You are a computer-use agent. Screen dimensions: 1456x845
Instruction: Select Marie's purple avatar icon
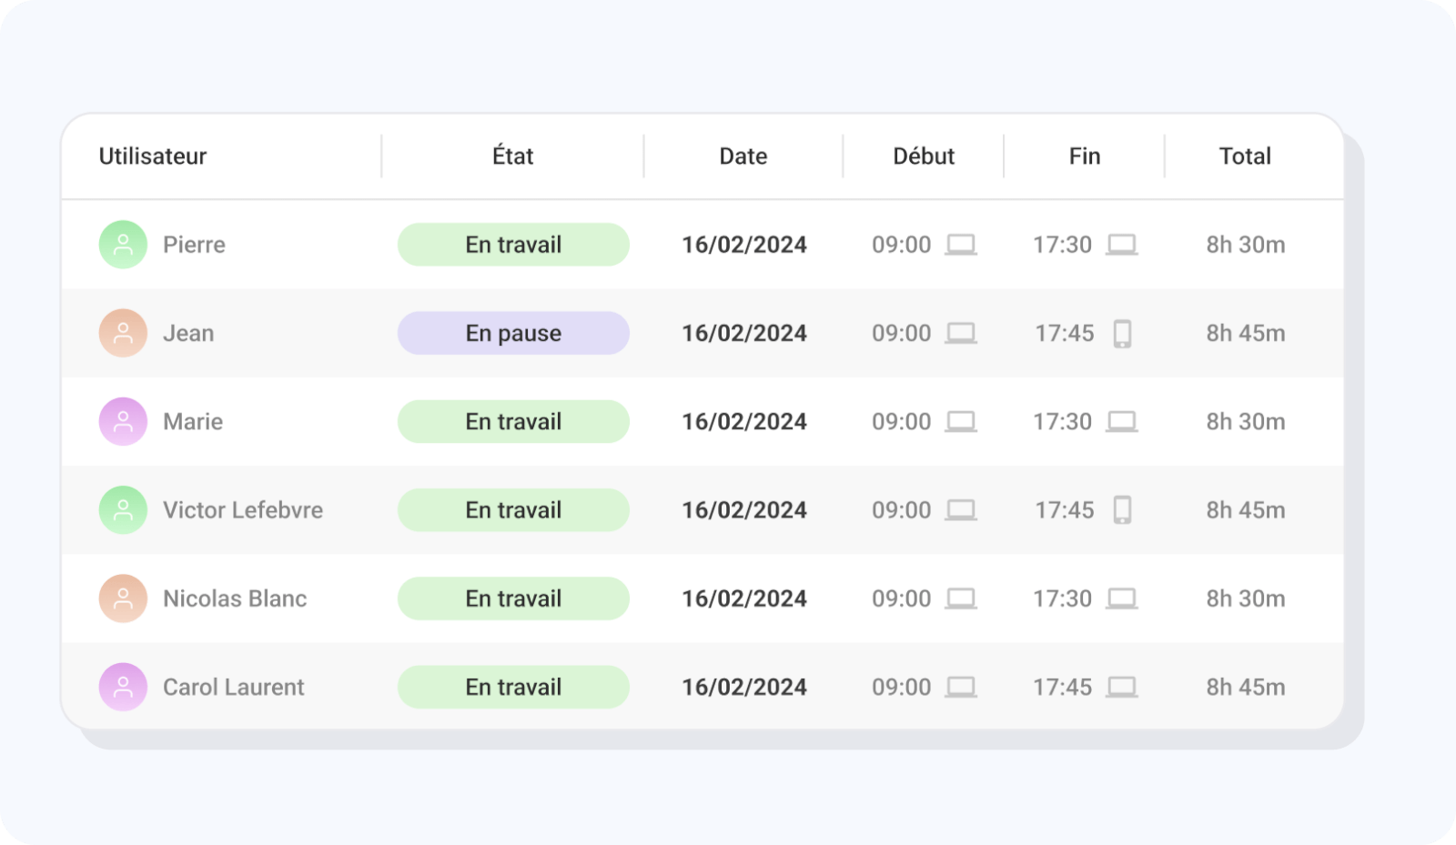coord(123,421)
